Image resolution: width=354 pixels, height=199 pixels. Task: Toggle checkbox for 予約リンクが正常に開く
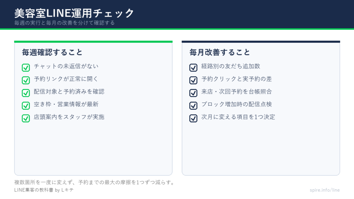(x=26, y=80)
